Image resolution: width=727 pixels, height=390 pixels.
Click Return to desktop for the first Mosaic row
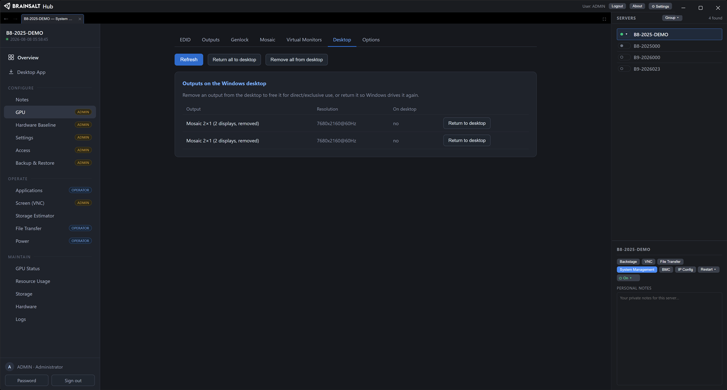(467, 123)
